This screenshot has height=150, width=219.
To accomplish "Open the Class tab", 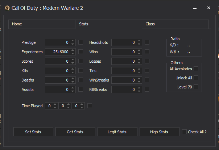I will [x=175, y=24].
